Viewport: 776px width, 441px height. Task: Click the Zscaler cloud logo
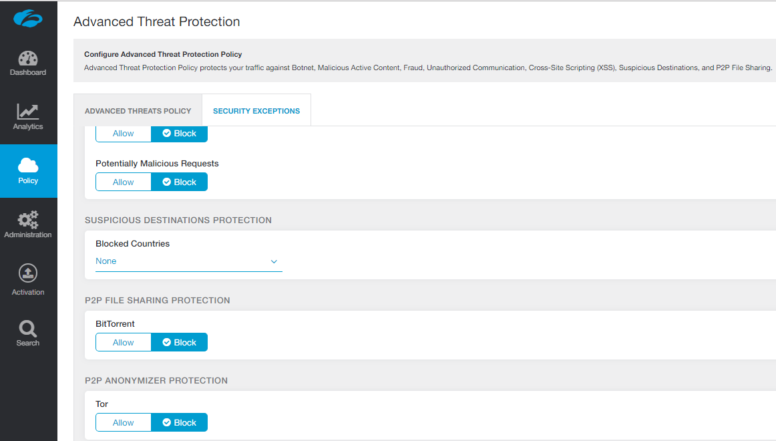28,19
